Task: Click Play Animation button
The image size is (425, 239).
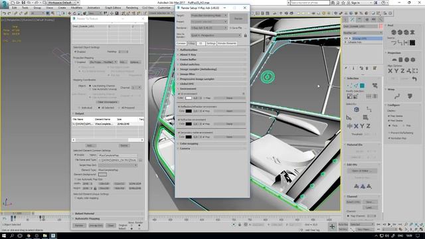Action: (x=390, y=224)
